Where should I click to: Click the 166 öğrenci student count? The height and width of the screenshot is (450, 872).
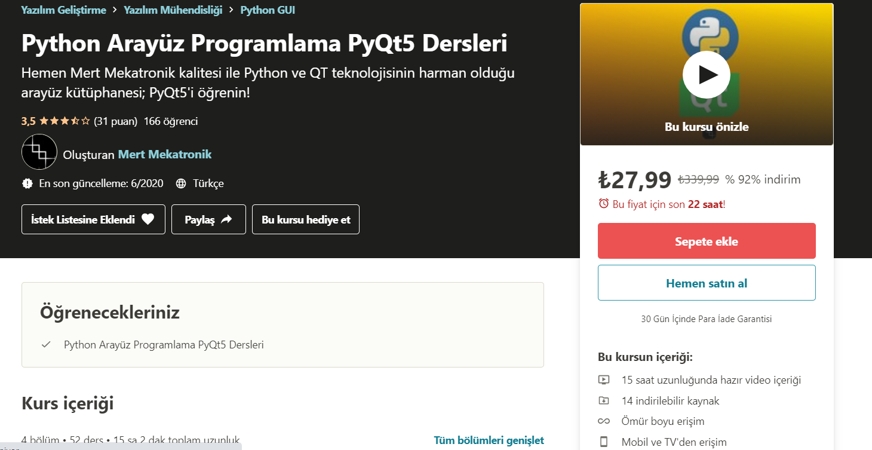click(171, 121)
